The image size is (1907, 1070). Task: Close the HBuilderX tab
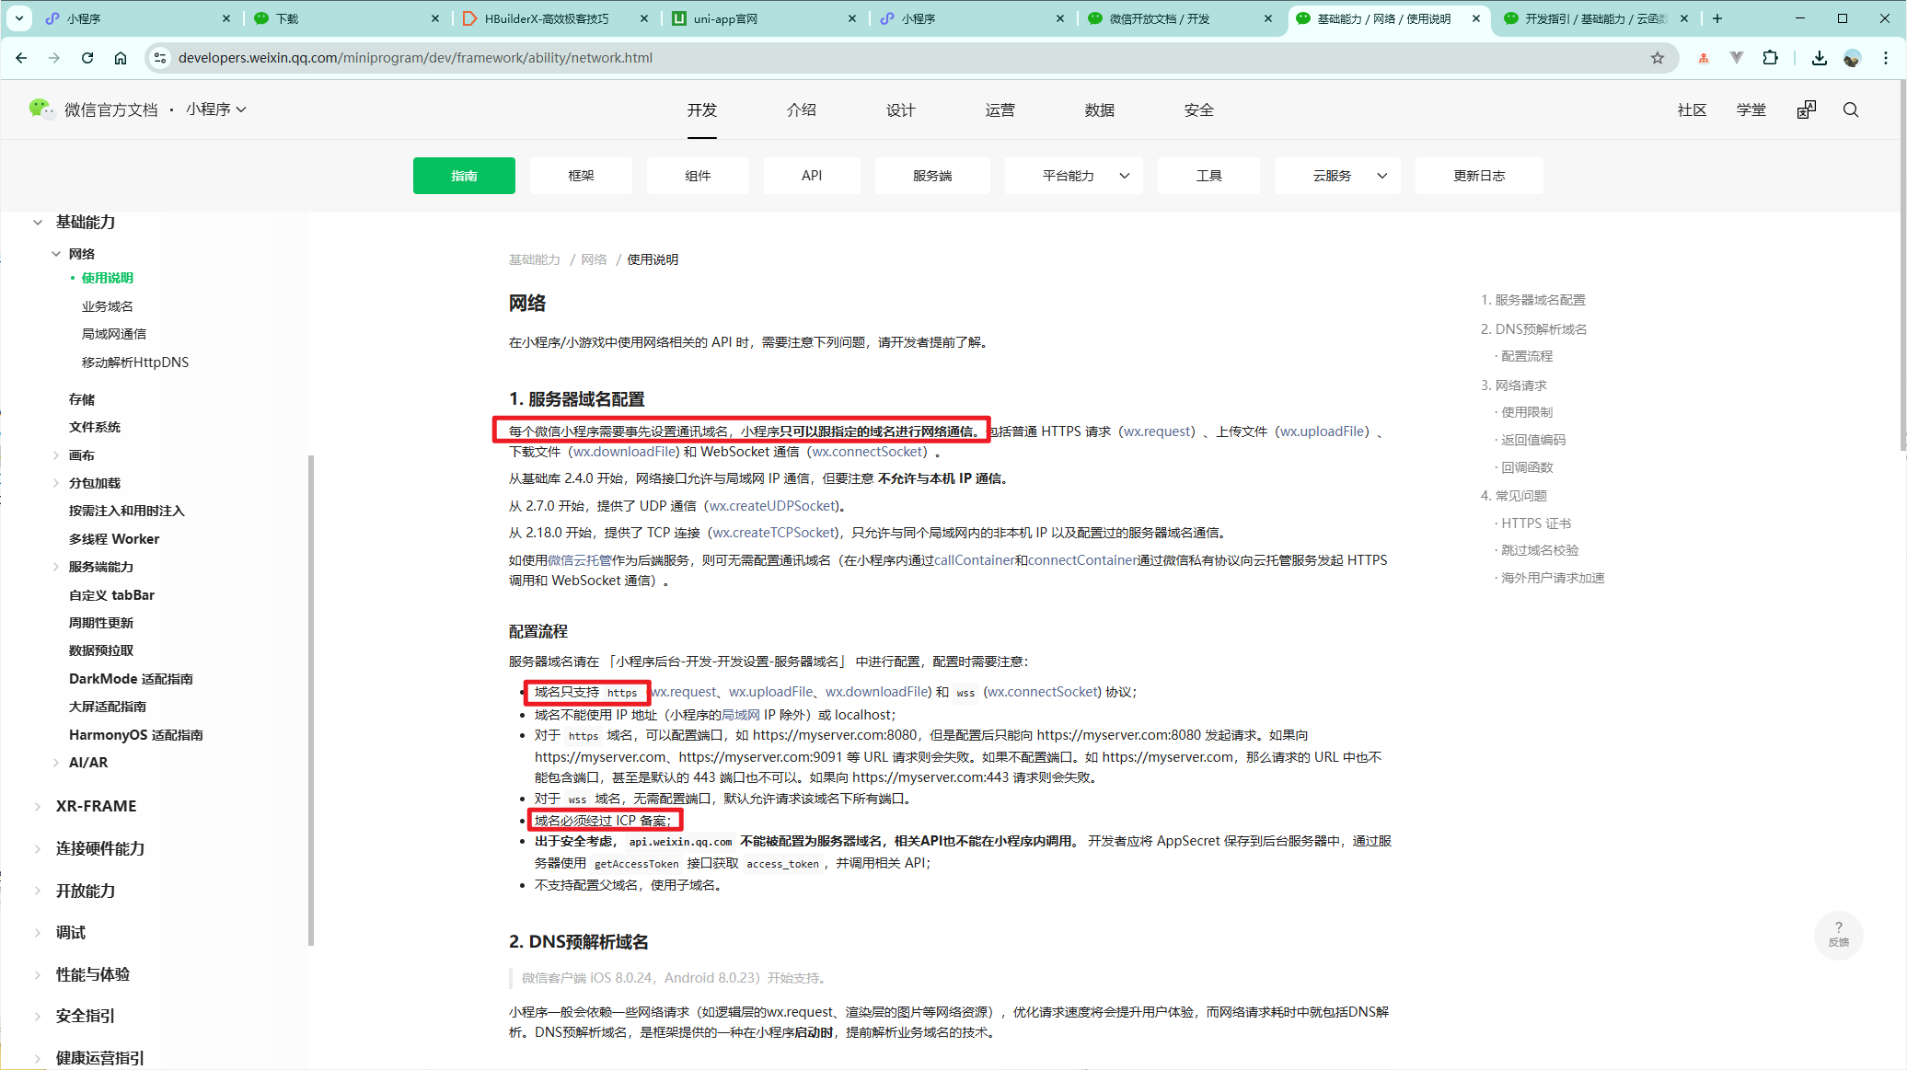[x=644, y=18]
